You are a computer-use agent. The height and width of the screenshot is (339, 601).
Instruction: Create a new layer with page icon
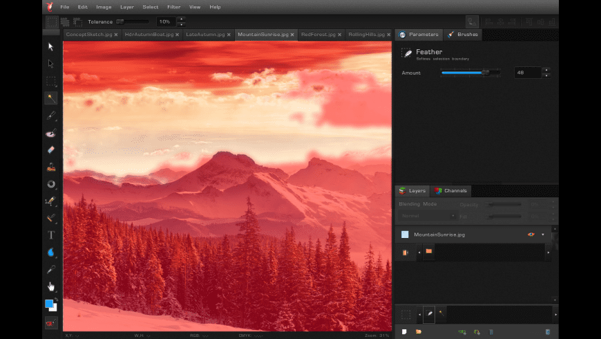(404, 331)
